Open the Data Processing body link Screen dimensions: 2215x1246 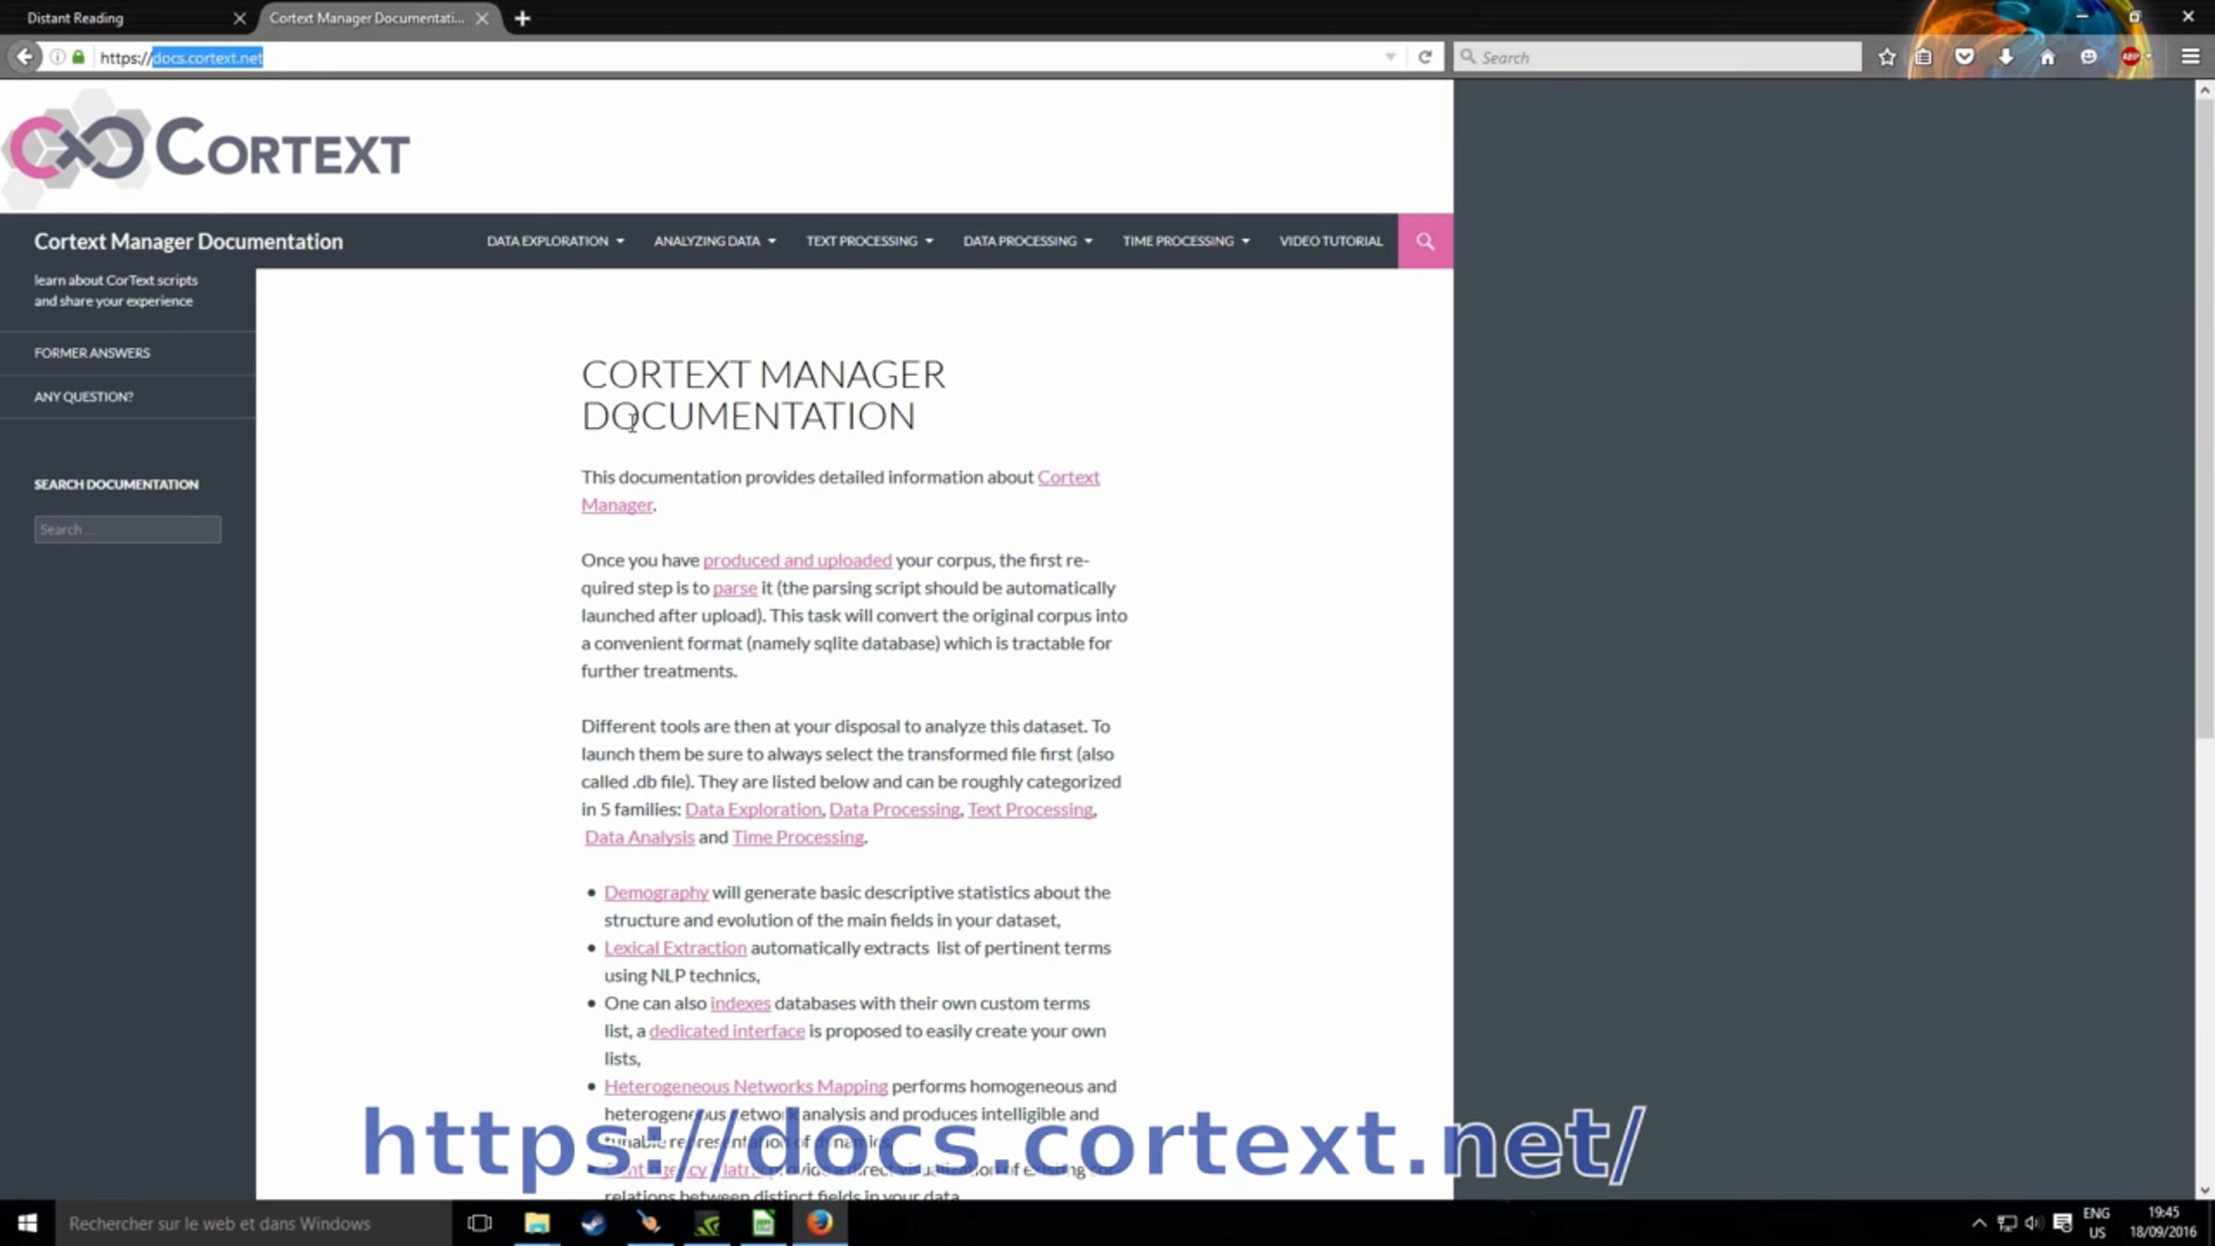pos(895,809)
